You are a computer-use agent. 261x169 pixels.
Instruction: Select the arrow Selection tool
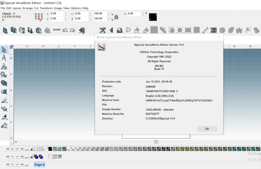(x=4, y=50)
